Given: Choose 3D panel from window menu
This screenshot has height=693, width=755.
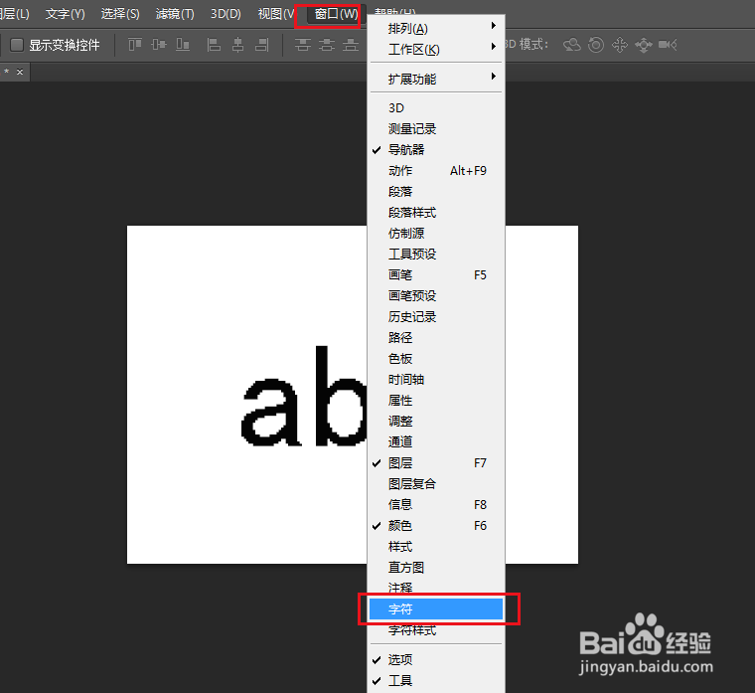Looking at the screenshot, I should click(x=436, y=108).
